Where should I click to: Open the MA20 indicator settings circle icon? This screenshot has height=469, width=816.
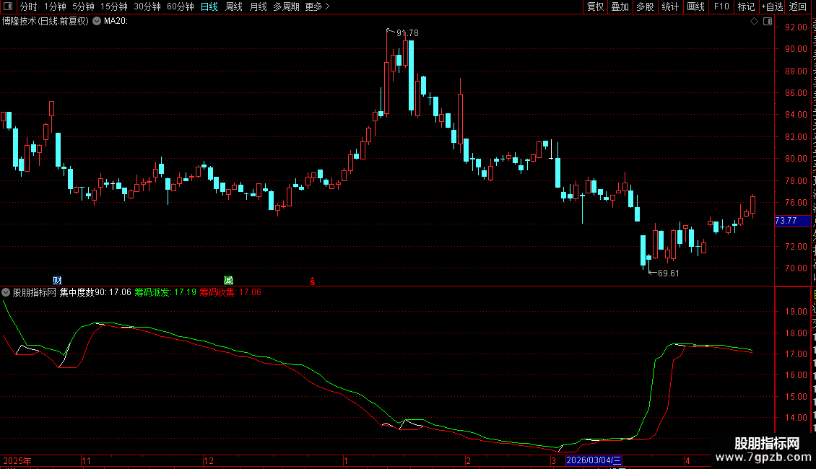(97, 21)
